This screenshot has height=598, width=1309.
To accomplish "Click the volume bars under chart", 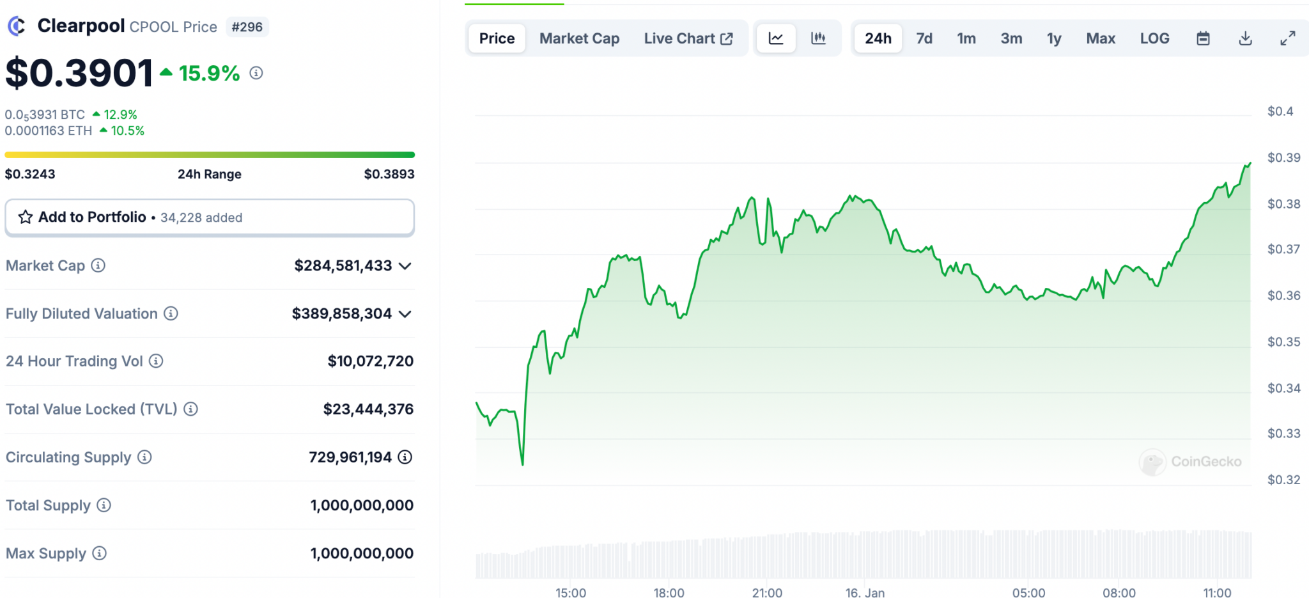I will coord(864,554).
